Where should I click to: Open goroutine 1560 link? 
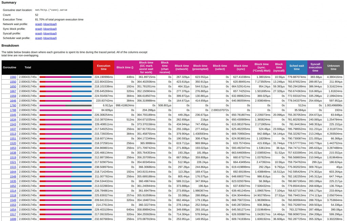click(x=13, y=77)
